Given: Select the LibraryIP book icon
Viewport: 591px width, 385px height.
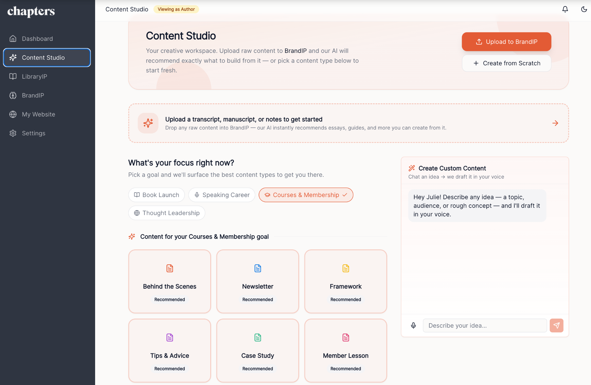Looking at the screenshot, I should click(13, 76).
